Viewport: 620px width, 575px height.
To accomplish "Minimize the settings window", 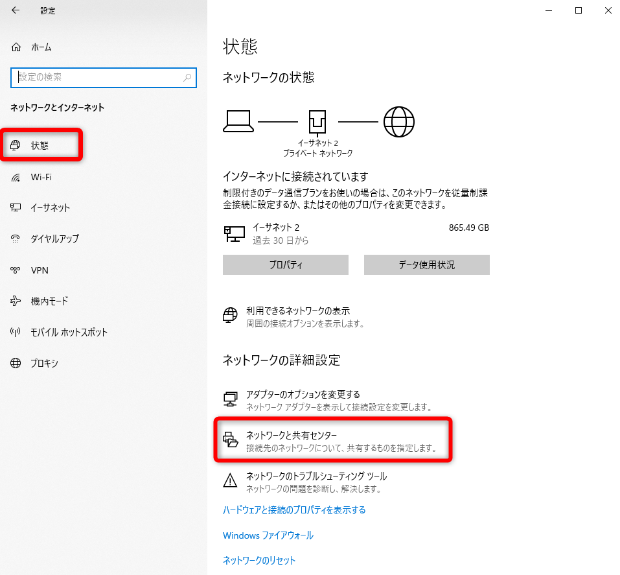I will point(549,10).
